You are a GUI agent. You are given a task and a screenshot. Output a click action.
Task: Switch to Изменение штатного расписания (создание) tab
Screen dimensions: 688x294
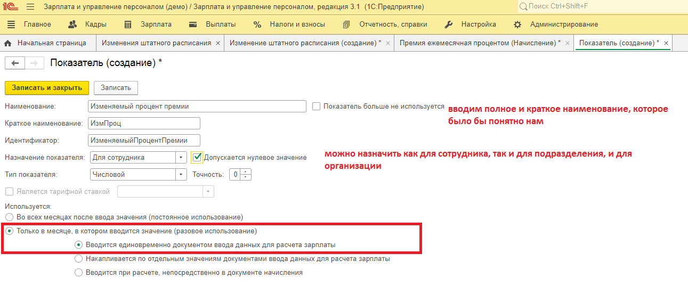[305, 43]
